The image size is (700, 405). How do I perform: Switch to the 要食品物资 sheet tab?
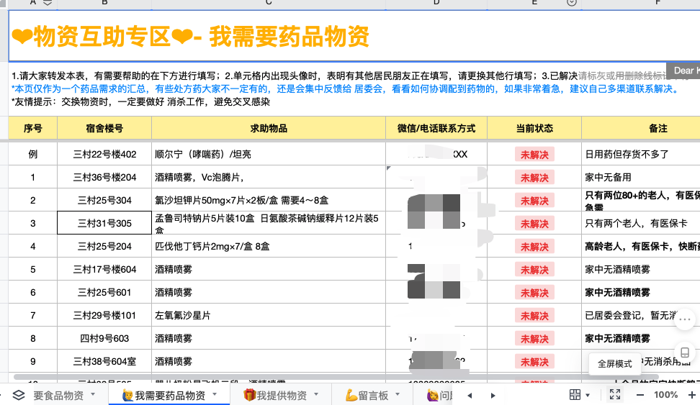coord(59,395)
